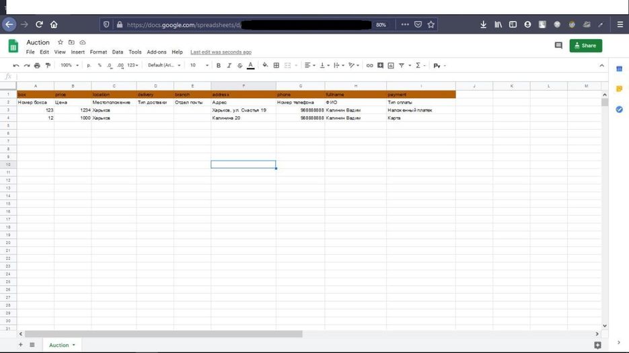Viewport: 629px width, 353px height.
Task: Bookmark this page star icon
Action: [431, 24]
